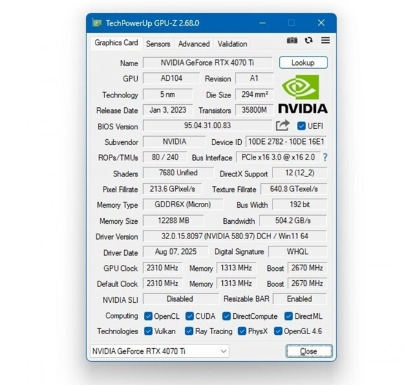Click the Shaders value 7680 Unified

click(178, 173)
